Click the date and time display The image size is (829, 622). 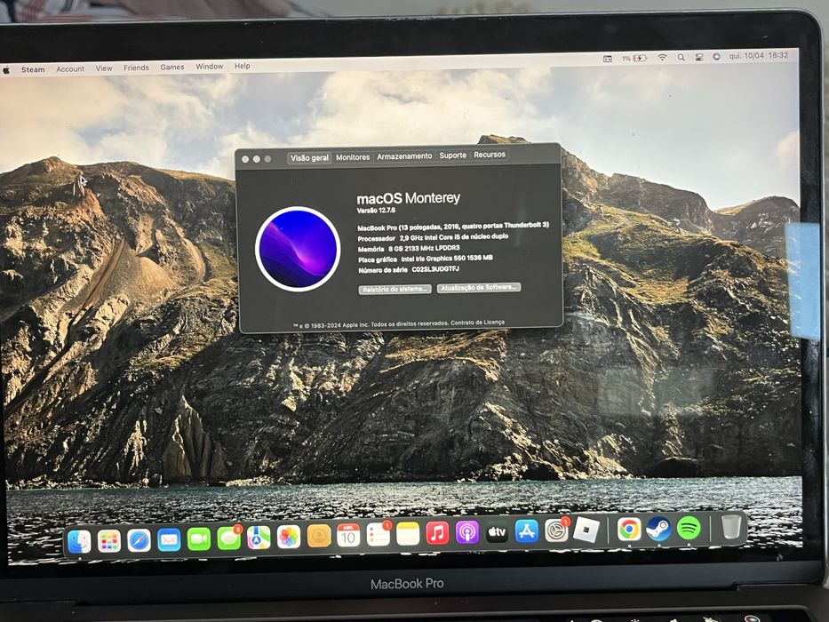click(758, 55)
